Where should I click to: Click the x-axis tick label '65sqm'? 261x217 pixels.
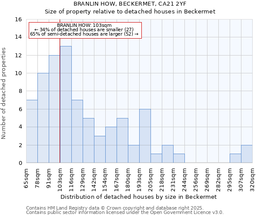click(26, 178)
